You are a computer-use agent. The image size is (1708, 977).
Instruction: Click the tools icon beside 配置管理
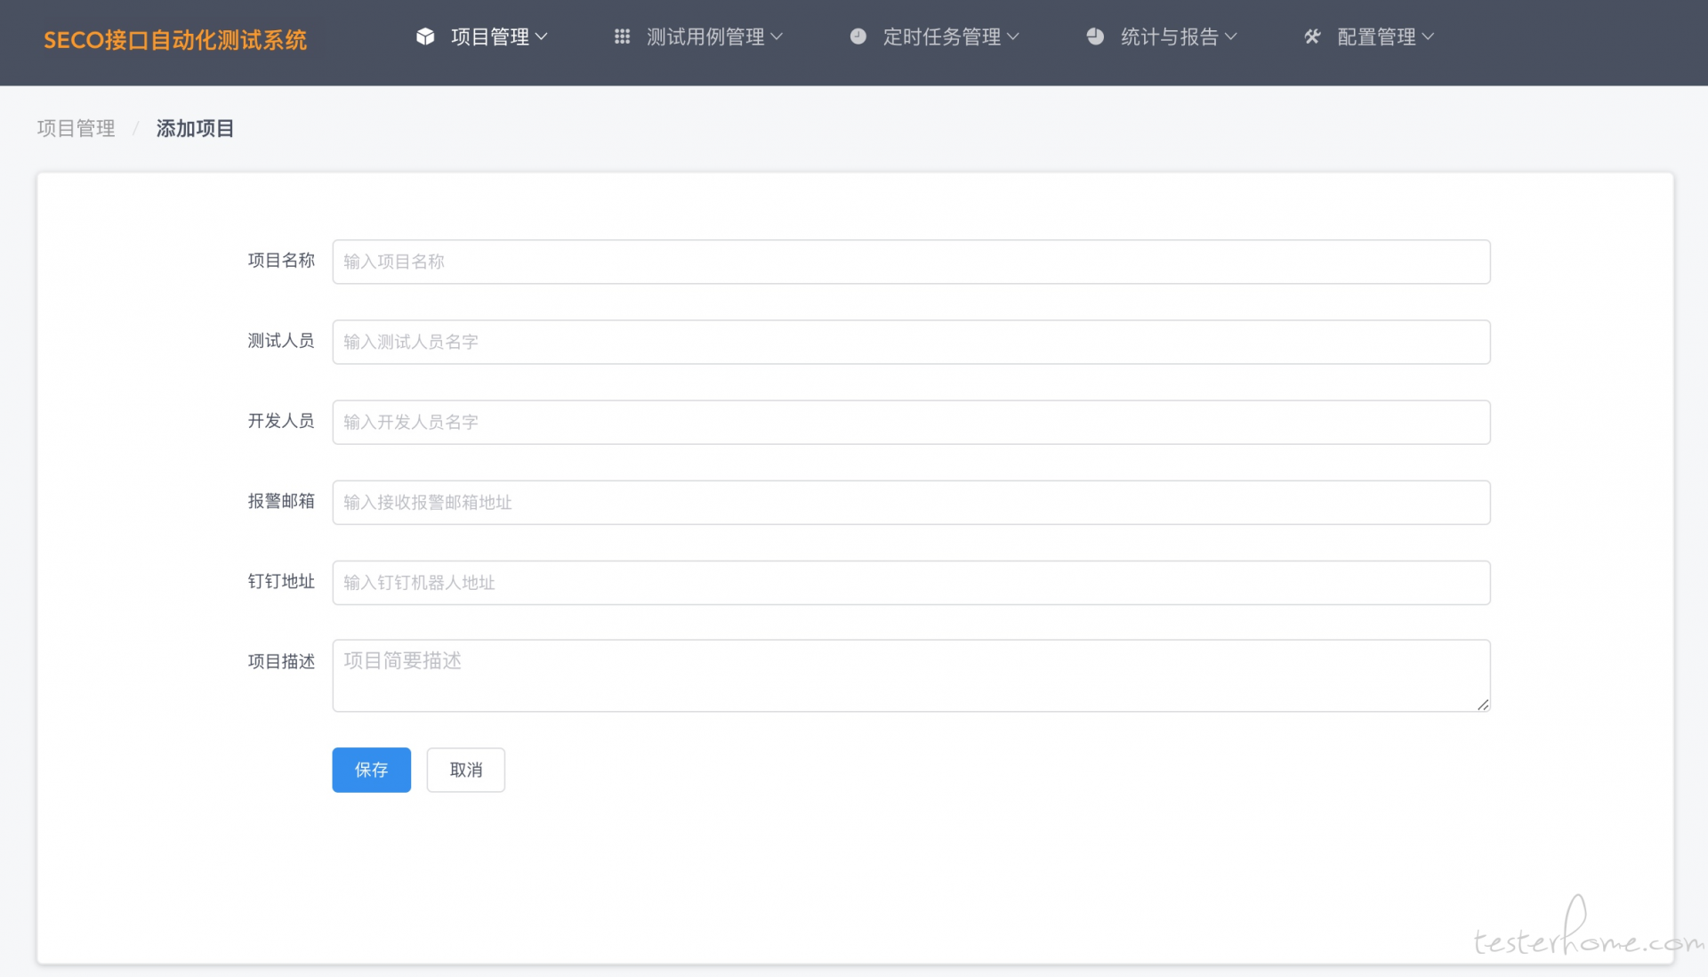click(x=1312, y=36)
